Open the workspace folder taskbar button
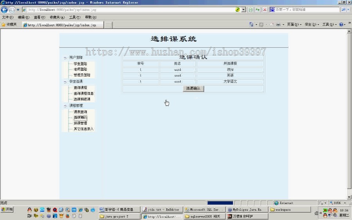 point(290,209)
